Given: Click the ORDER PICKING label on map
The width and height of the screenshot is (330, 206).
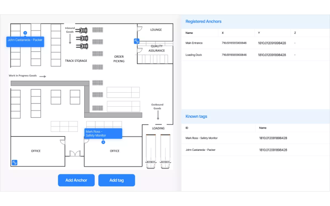Looking at the screenshot, I should point(119,59).
